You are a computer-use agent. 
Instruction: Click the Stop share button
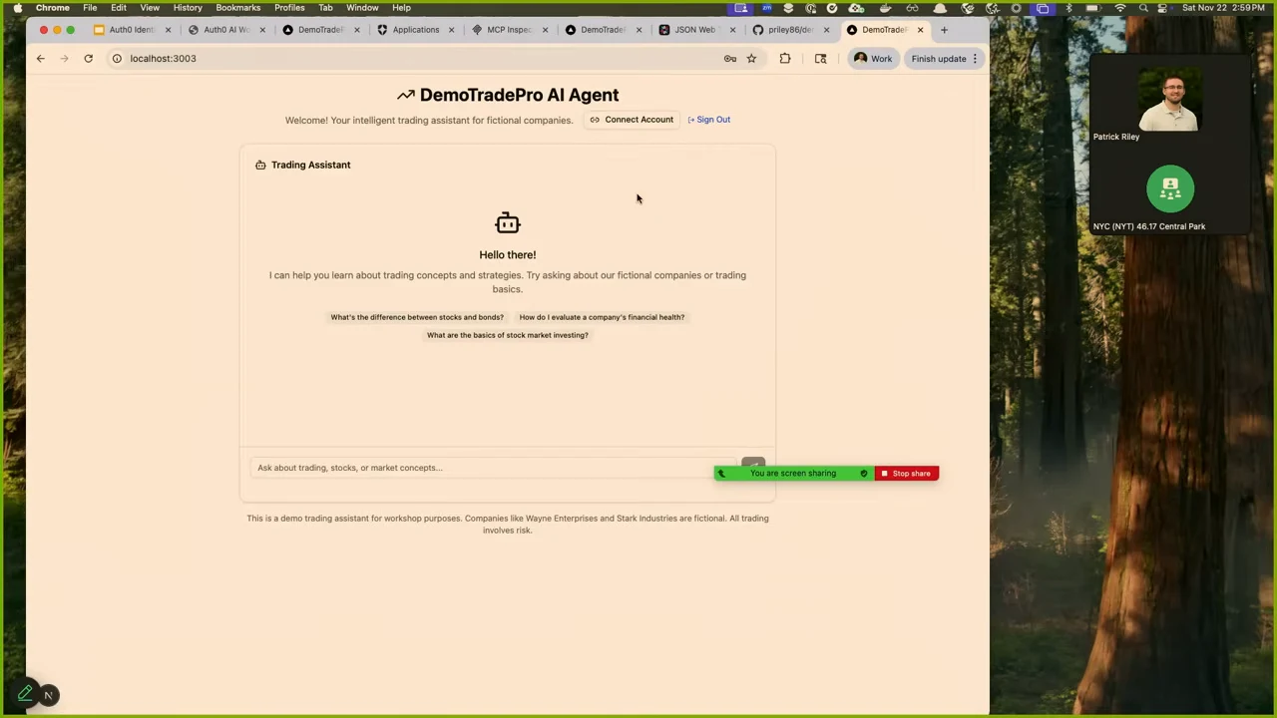pos(907,474)
